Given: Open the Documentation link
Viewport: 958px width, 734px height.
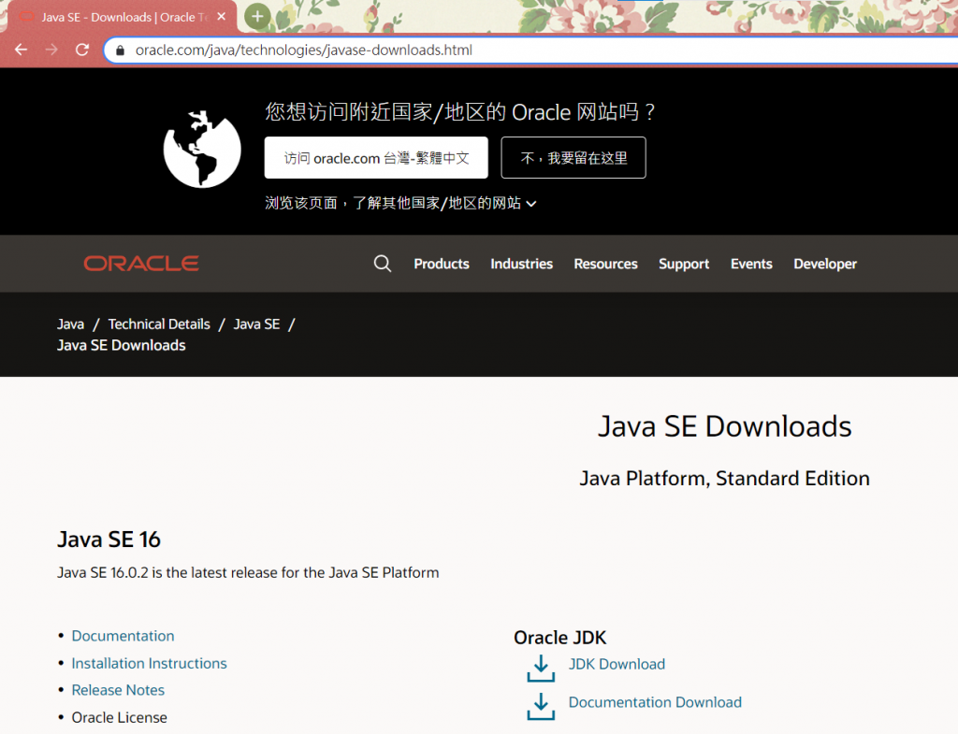Looking at the screenshot, I should (x=123, y=636).
